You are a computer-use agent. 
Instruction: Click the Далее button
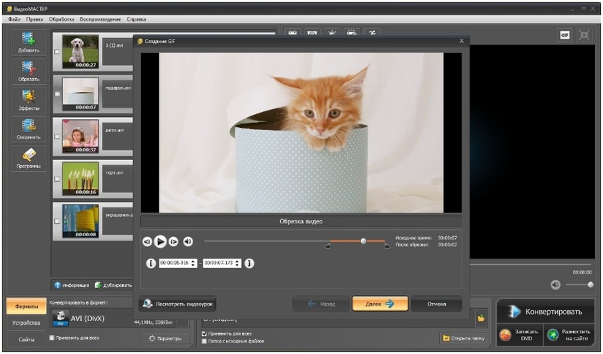tap(380, 304)
